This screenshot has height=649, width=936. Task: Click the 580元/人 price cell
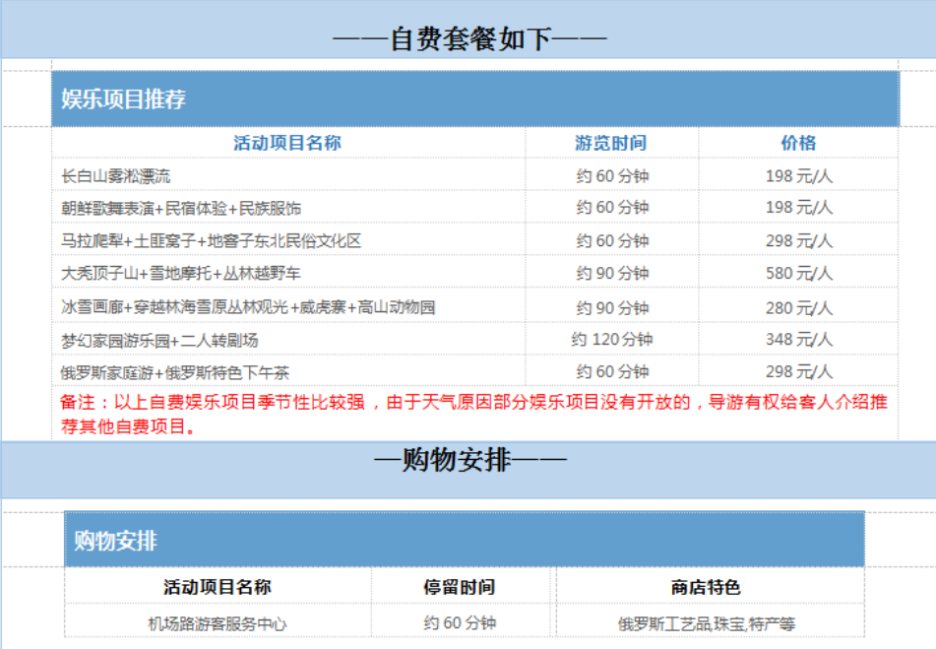[798, 274]
